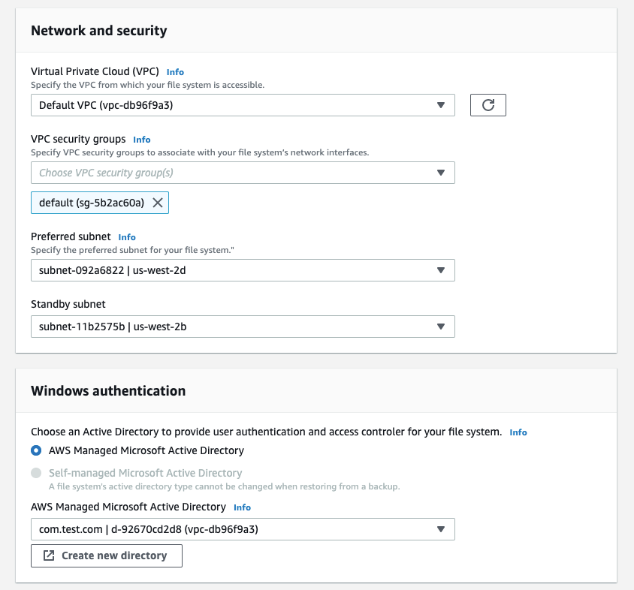Click the arrow icon on the Active Directory selector
Screen dimensions: 634x590
coord(441,529)
